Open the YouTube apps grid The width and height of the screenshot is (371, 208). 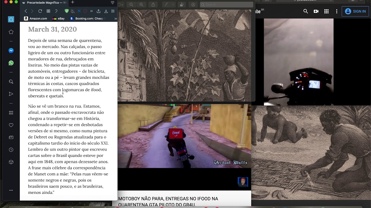[x=326, y=11]
